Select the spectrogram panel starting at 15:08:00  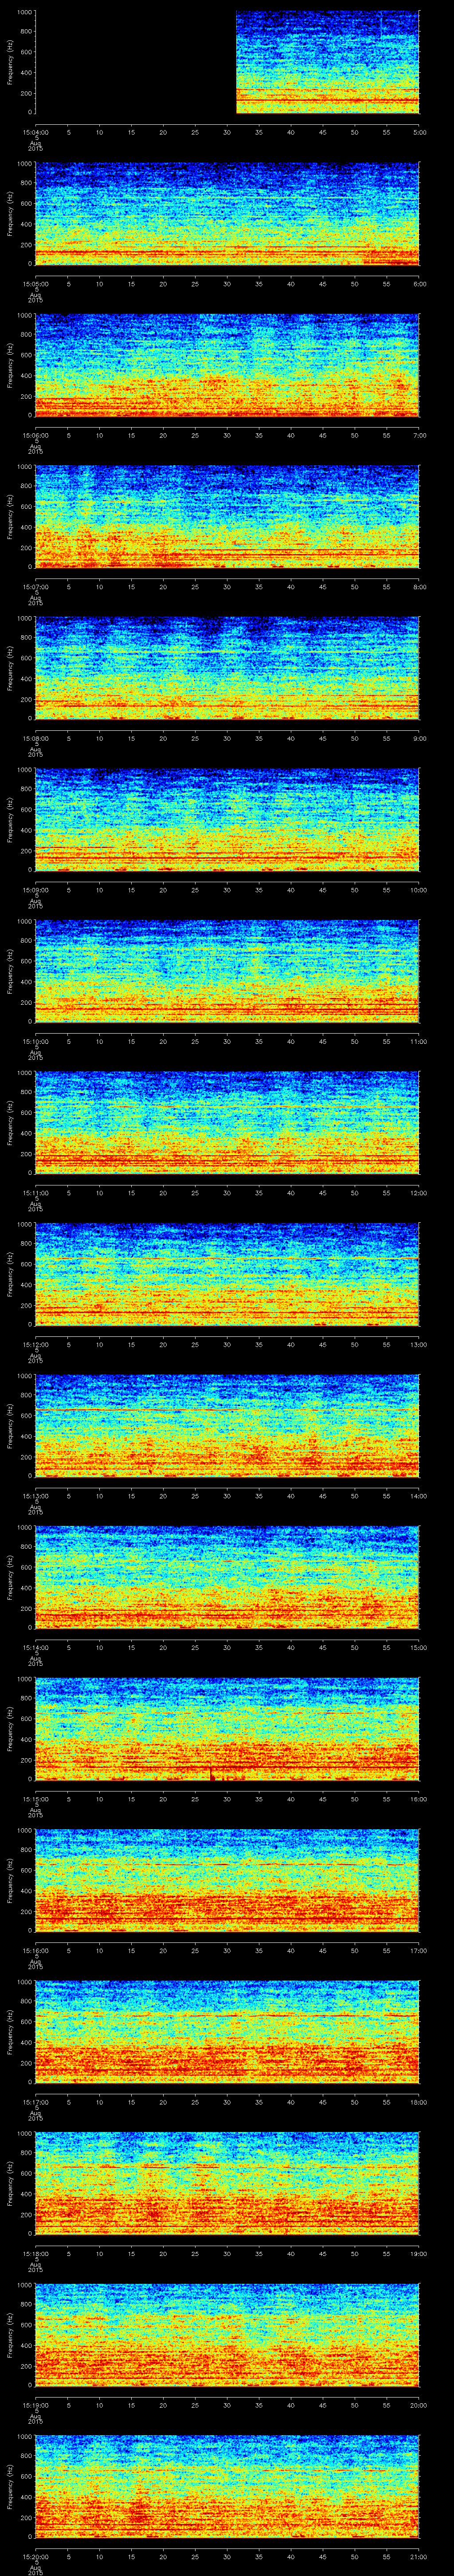[x=227, y=669]
